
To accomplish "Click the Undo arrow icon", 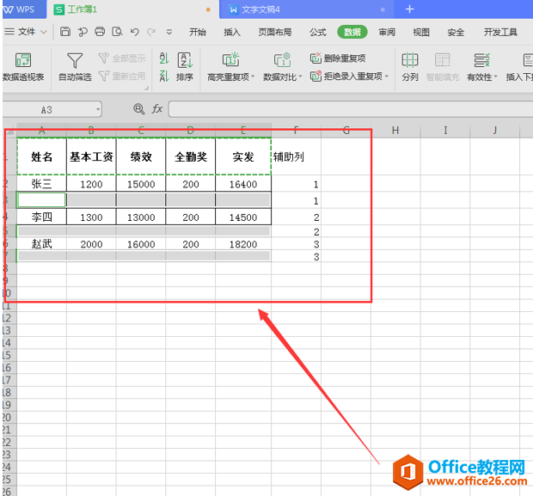I will tap(135, 32).
